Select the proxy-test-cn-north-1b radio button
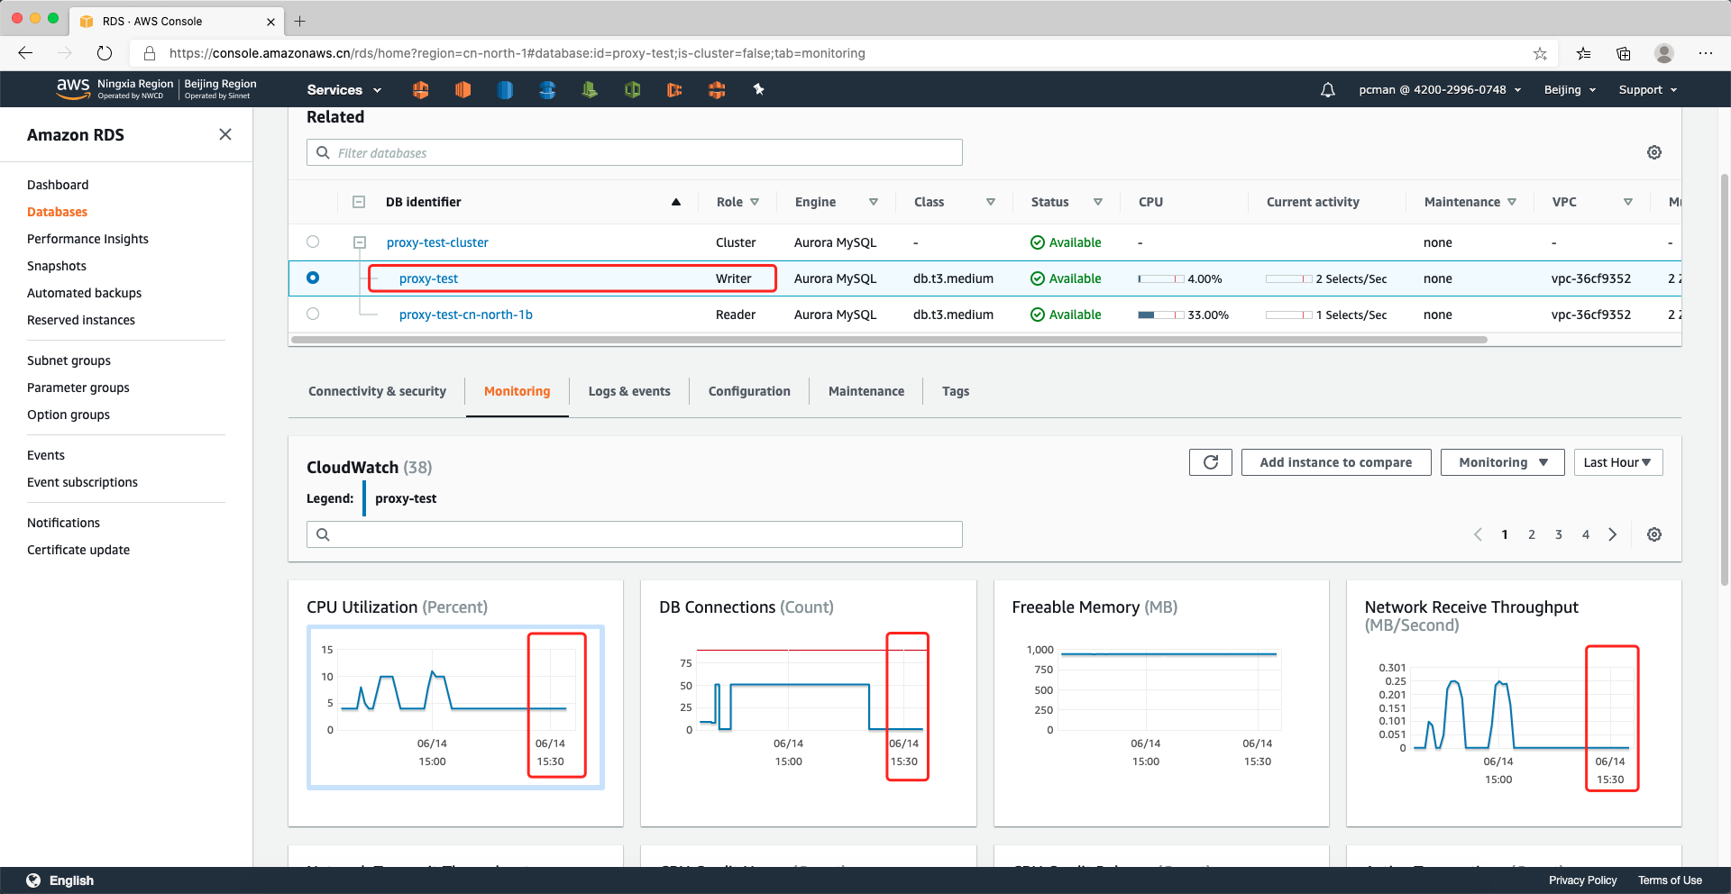This screenshot has height=894, width=1731. point(313,314)
